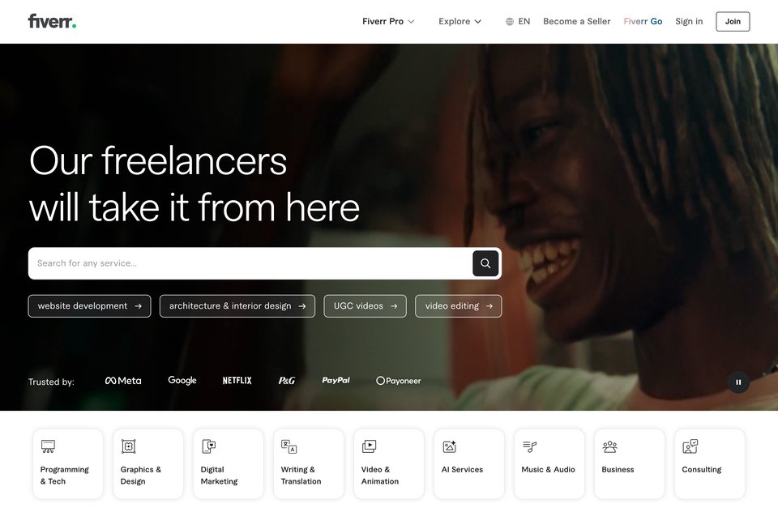Click the Join button
This screenshot has height=508, width=778.
[733, 21]
